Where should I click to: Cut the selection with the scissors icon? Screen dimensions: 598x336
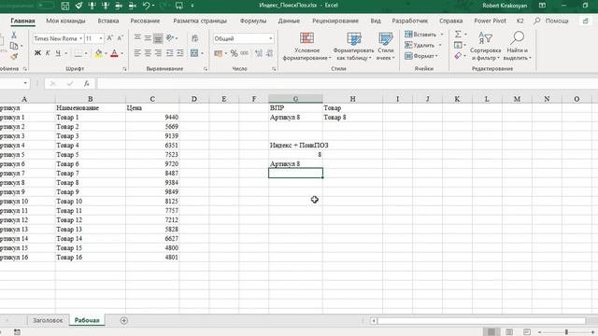coord(14,35)
